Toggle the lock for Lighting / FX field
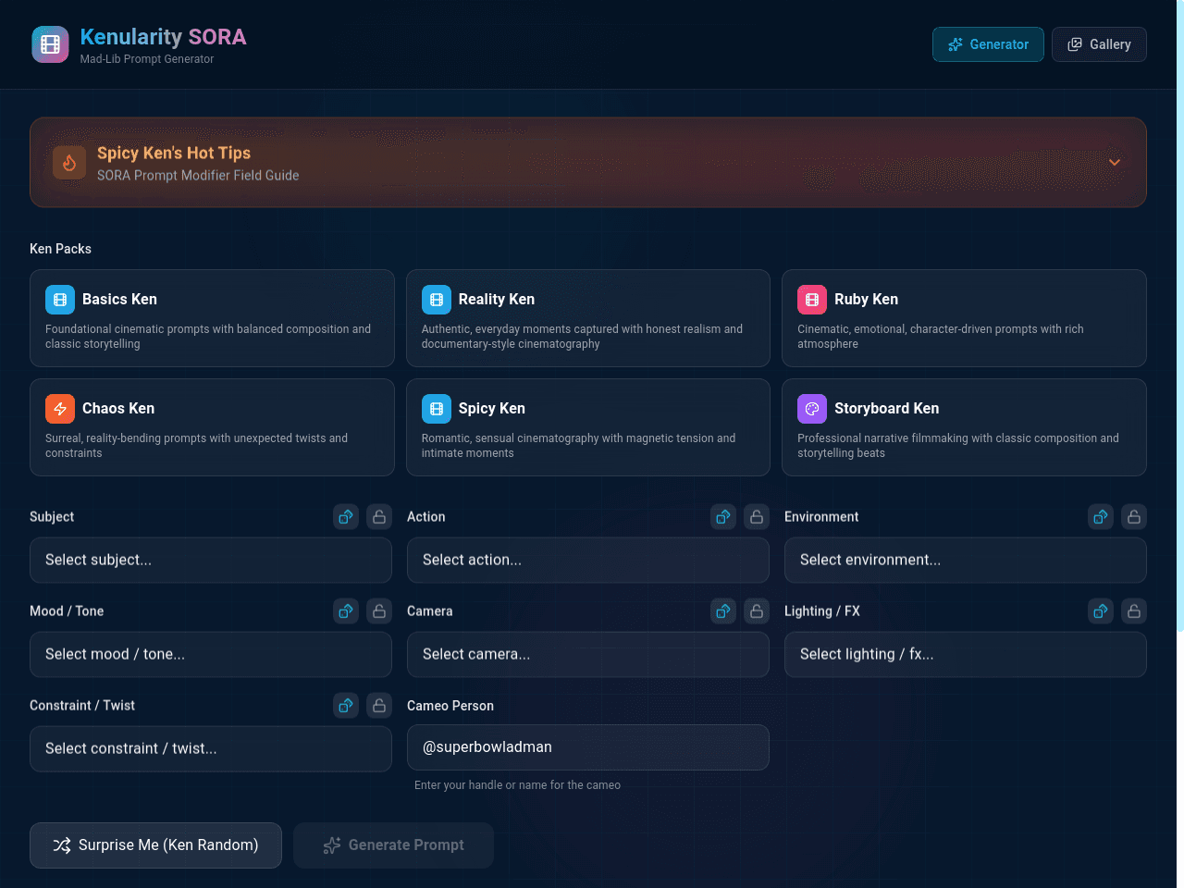This screenshot has height=888, width=1184. click(x=1134, y=611)
